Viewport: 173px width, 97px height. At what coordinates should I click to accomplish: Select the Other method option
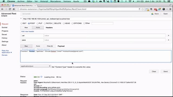[x=84, y=23]
